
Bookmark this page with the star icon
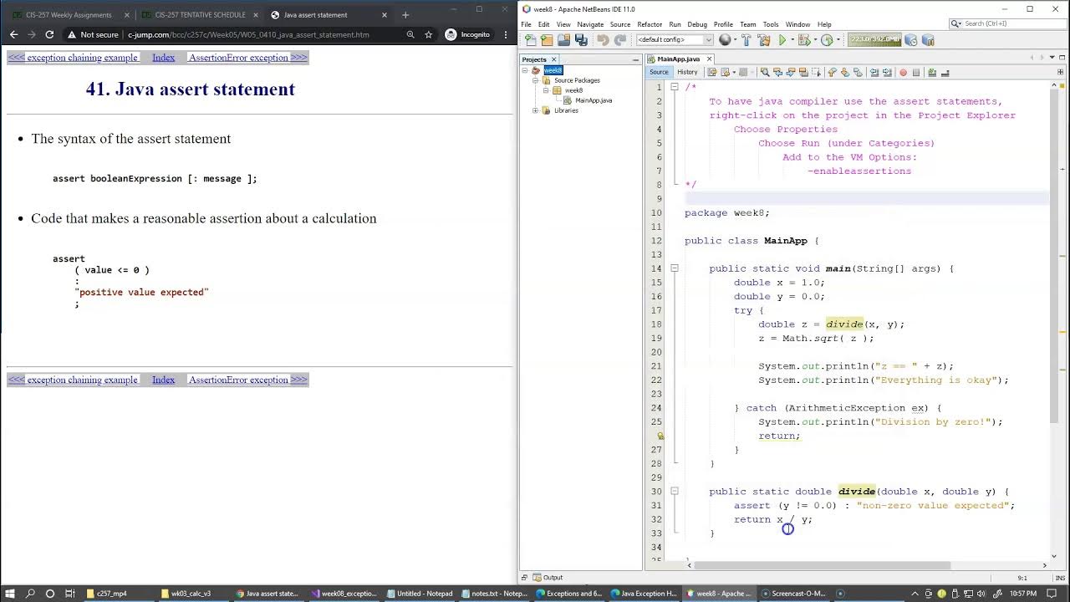click(x=429, y=35)
